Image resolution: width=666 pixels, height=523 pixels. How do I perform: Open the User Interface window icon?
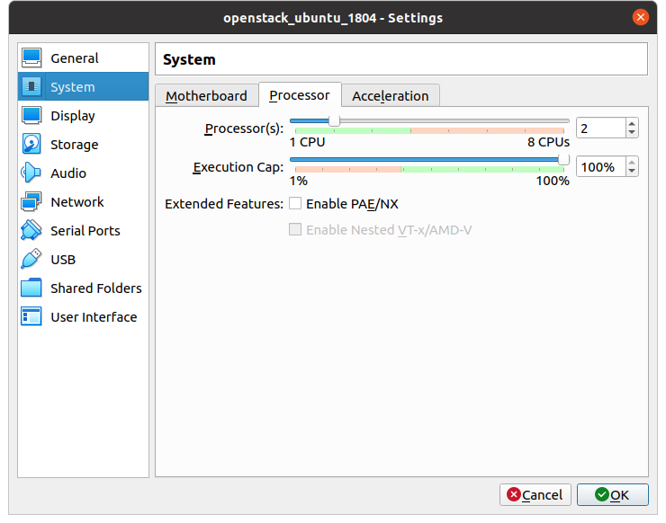pos(31,317)
